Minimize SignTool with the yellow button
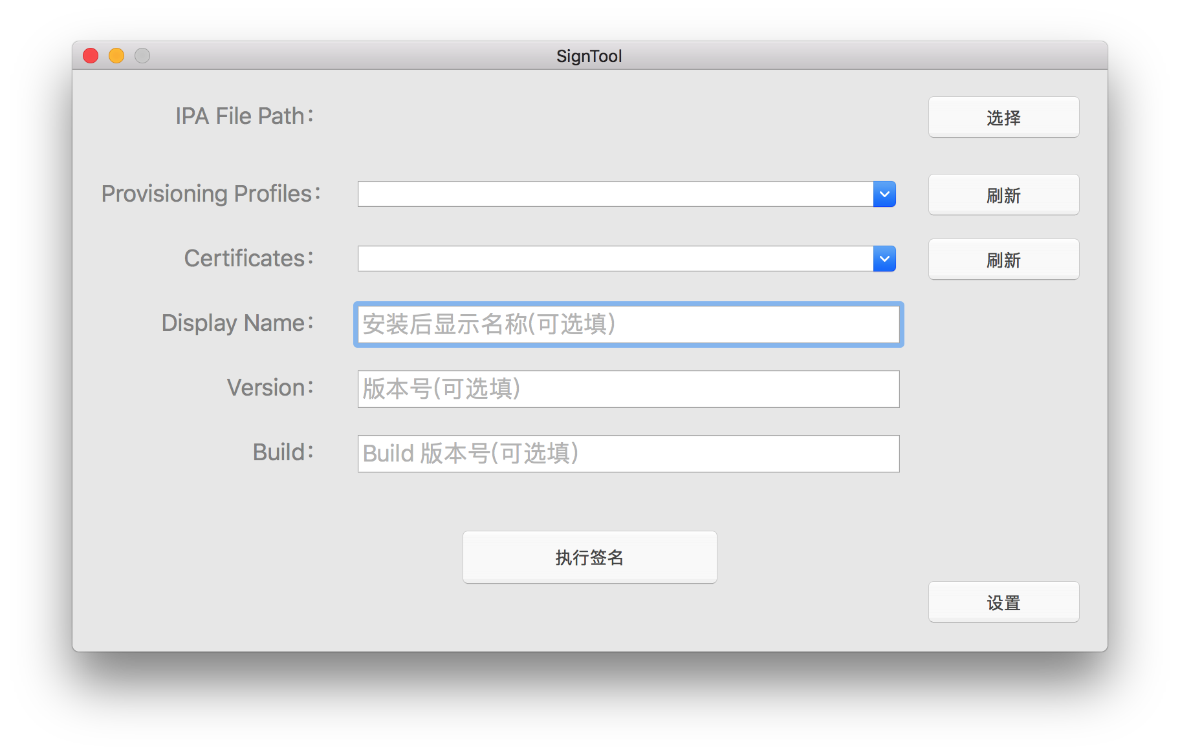This screenshot has width=1180, height=755. click(x=116, y=56)
